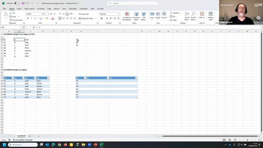Click the Increase Font Size icon

[x=51, y=14]
